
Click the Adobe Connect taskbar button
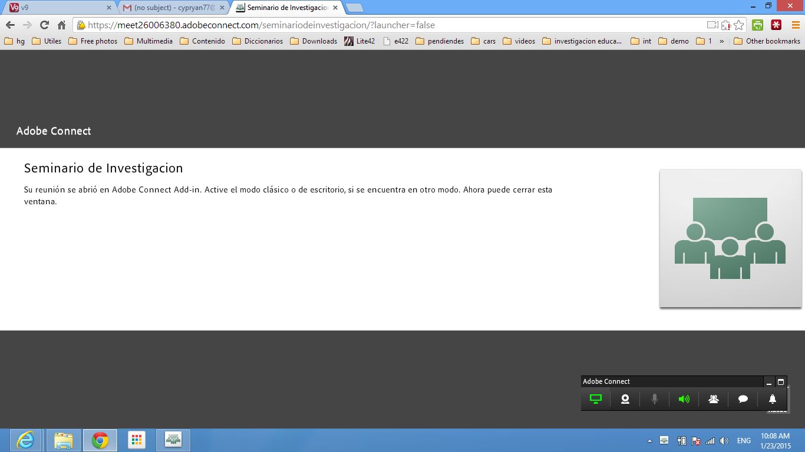pos(173,440)
